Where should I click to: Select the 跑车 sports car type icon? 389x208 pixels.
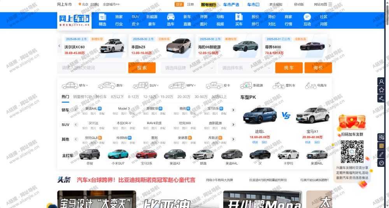[x=107, y=85]
